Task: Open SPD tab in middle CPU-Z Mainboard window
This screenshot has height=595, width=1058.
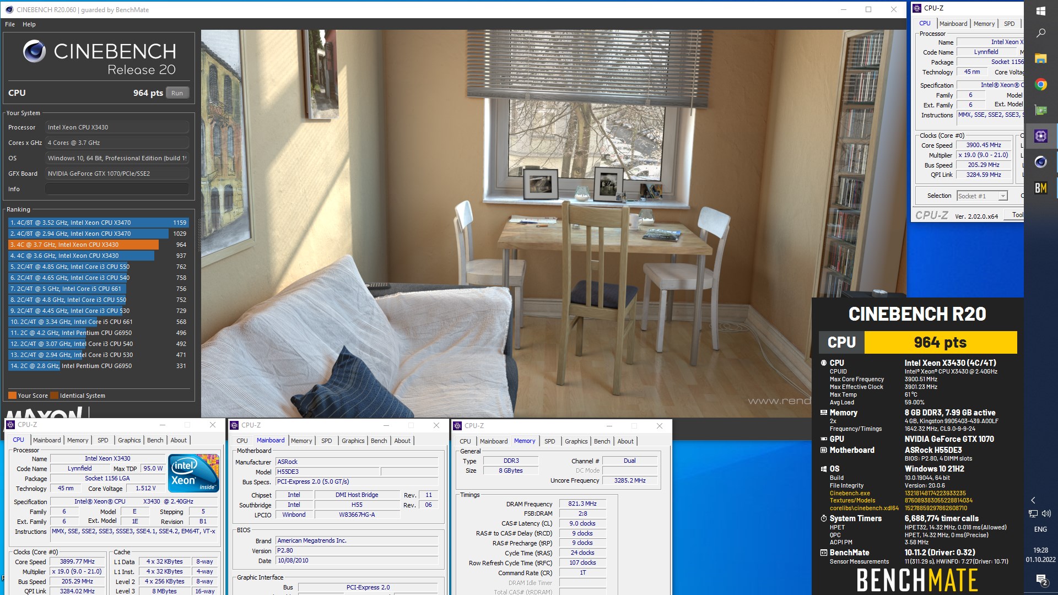Action: pos(327,441)
